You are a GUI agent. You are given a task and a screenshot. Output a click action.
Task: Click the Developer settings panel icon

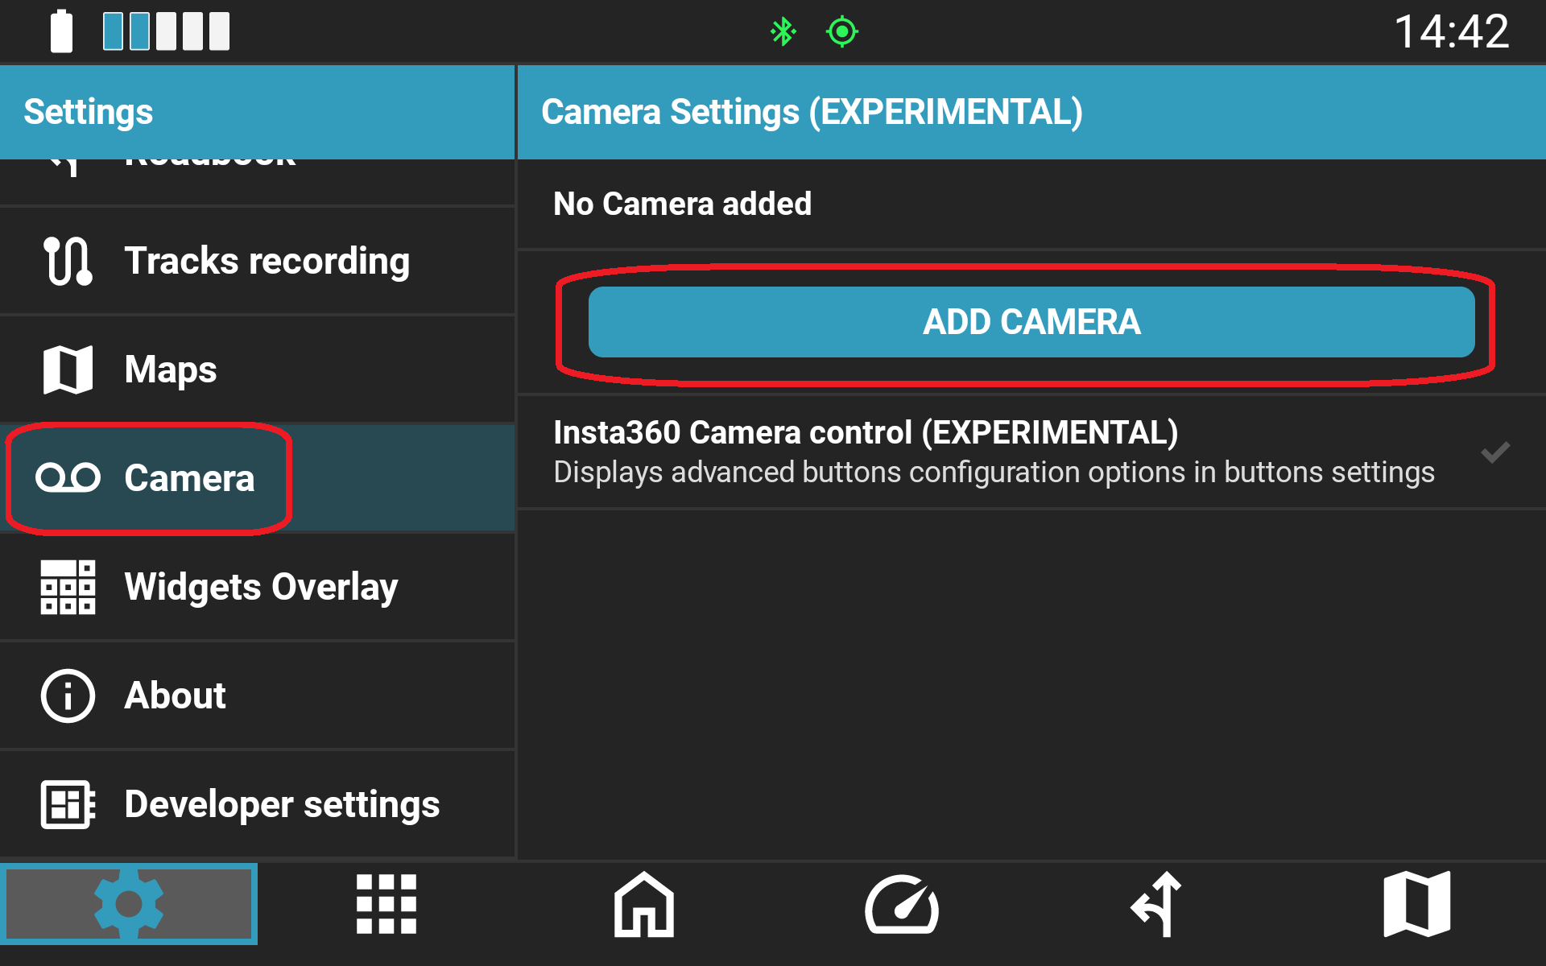68,804
